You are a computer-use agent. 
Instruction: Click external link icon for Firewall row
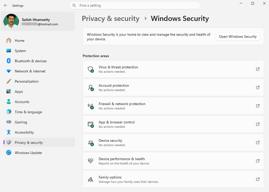coord(258,106)
